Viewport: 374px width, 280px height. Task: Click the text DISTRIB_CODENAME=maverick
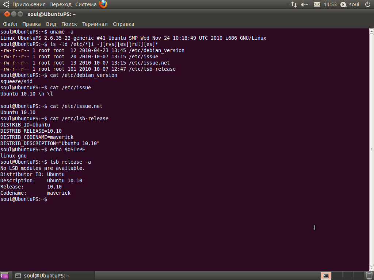[37, 137]
